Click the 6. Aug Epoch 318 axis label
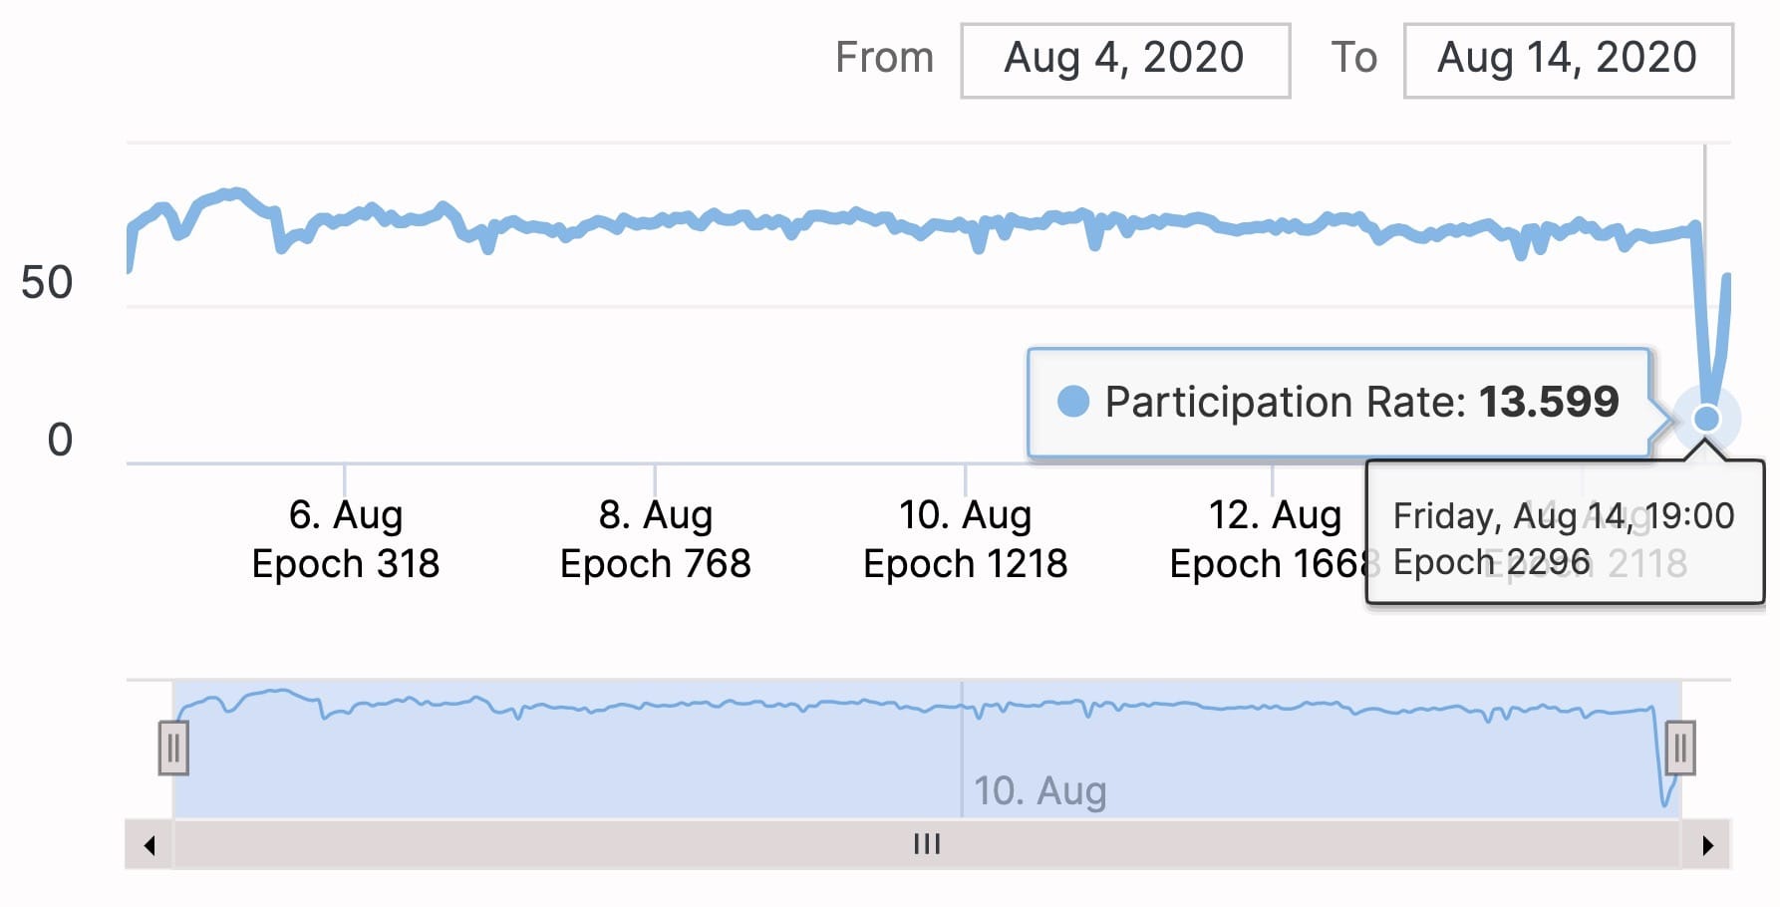 pos(346,538)
